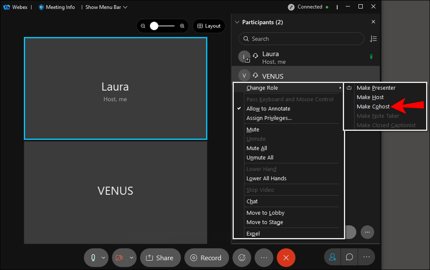Click VENUS avatar circle in list
Image resolution: width=430 pixels, height=270 pixels.
pyautogui.click(x=244, y=76)
